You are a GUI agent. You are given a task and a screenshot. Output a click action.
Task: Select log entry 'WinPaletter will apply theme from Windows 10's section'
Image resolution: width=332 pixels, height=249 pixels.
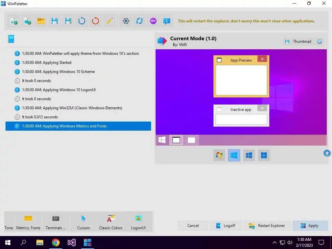pyautogui.click(x=78, y=53)
